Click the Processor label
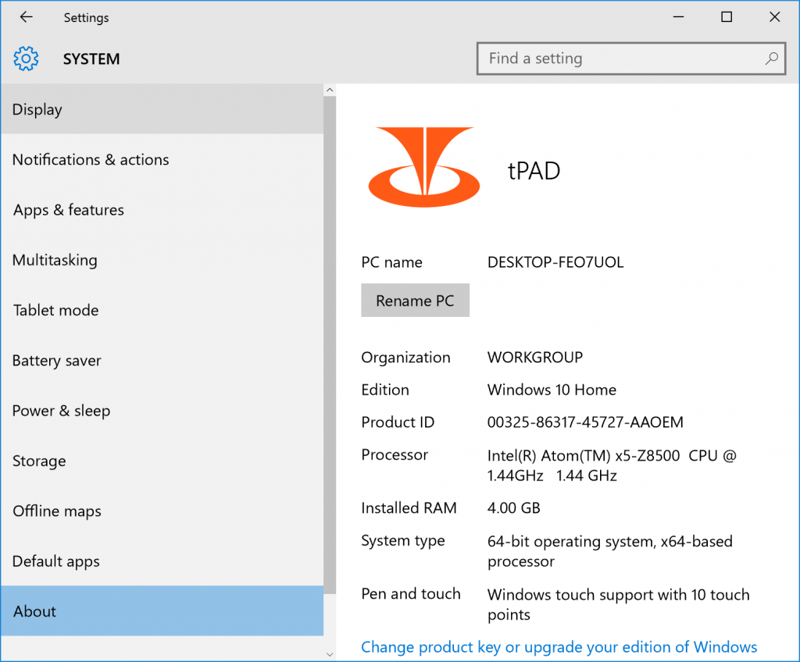Viewport: 800px width, 662px height. tap(395, 454)
